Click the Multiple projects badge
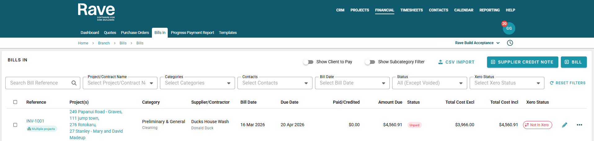 pos(42,129)
